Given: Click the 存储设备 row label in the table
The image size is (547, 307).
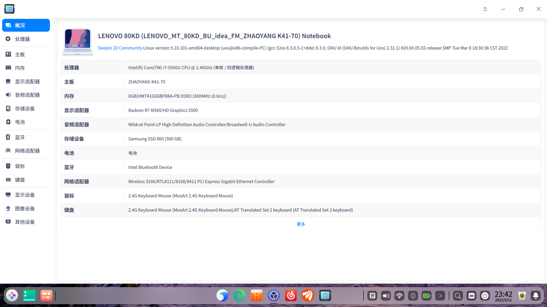Looking at the screenshot, I should point(74,139).
